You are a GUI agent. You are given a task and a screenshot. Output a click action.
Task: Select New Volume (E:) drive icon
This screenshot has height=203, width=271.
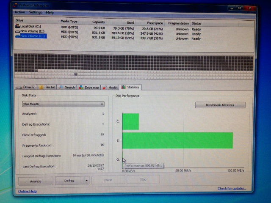click(x=17, y=31)
